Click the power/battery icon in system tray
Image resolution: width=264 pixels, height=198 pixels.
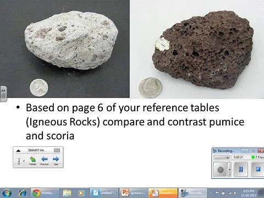pyautogui.click(x=223, y=193)
